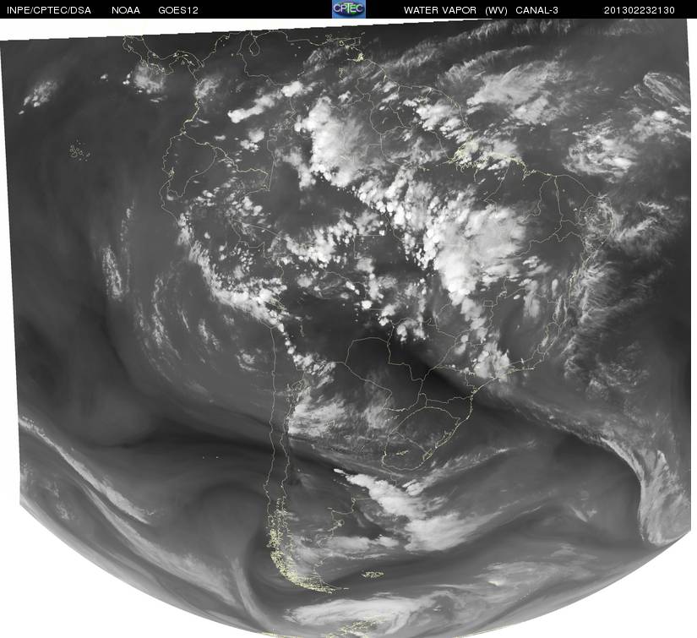
Task: Click the WATER VAPOR (WV) label
Action: tap(455, 10)
